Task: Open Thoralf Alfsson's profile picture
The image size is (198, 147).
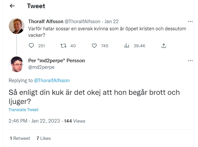Action: [15, 26]
